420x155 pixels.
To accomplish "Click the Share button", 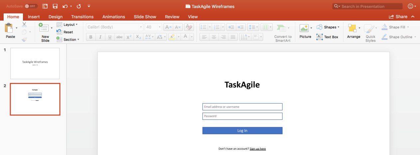I will point(398,17).
